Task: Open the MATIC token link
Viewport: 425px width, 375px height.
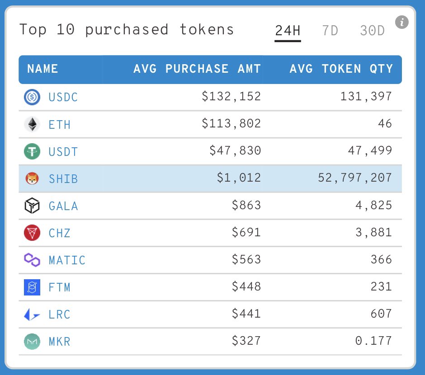Action: pyautogui.click(x=67, y=260)
